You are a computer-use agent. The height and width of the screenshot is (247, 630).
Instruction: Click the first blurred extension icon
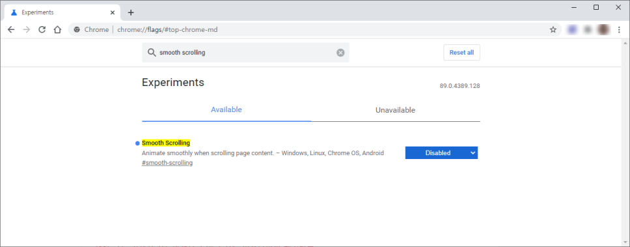pos(572,30)
